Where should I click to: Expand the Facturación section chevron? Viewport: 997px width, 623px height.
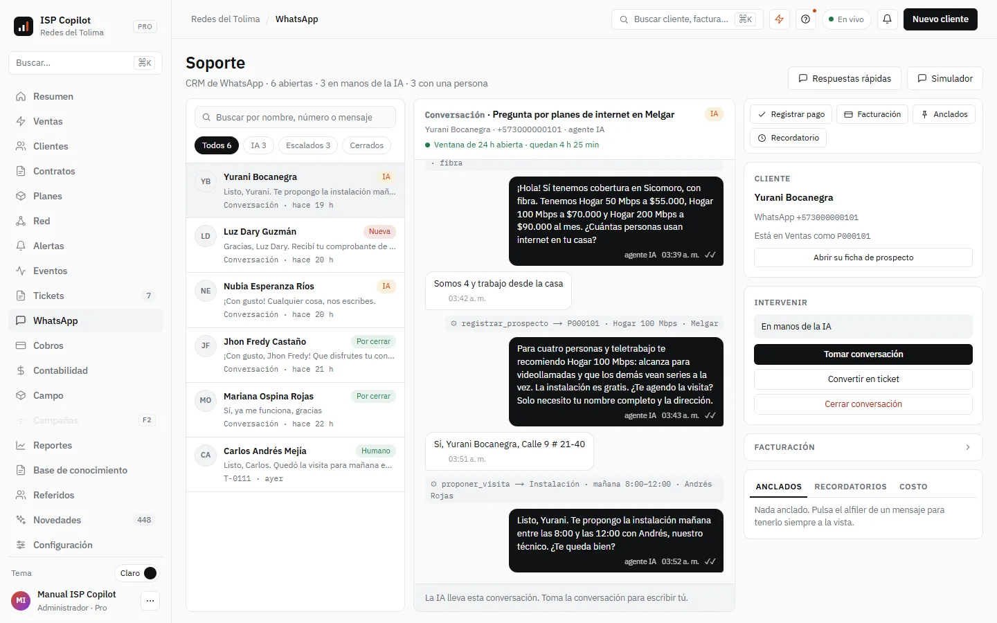pyautogui.click(x=968, y=447)
